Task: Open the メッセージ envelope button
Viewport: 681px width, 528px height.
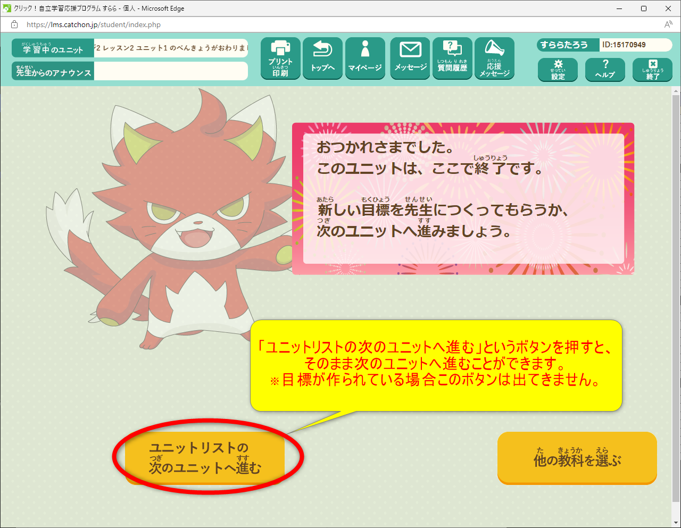Action: (x=410, y=58)
